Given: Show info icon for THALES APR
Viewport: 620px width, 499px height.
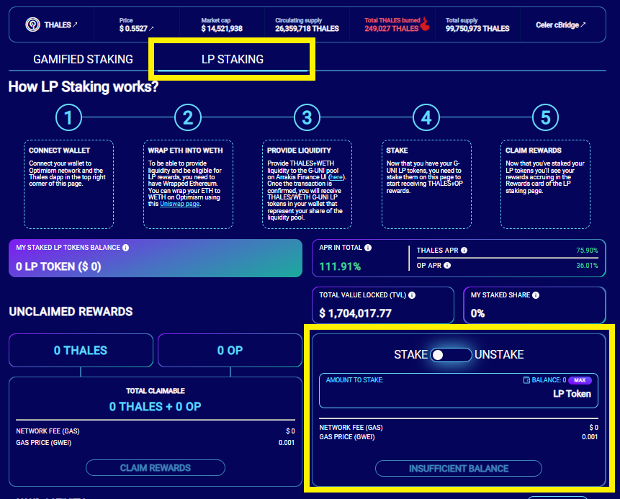Looking at the screenshot, I should point(464,250).
